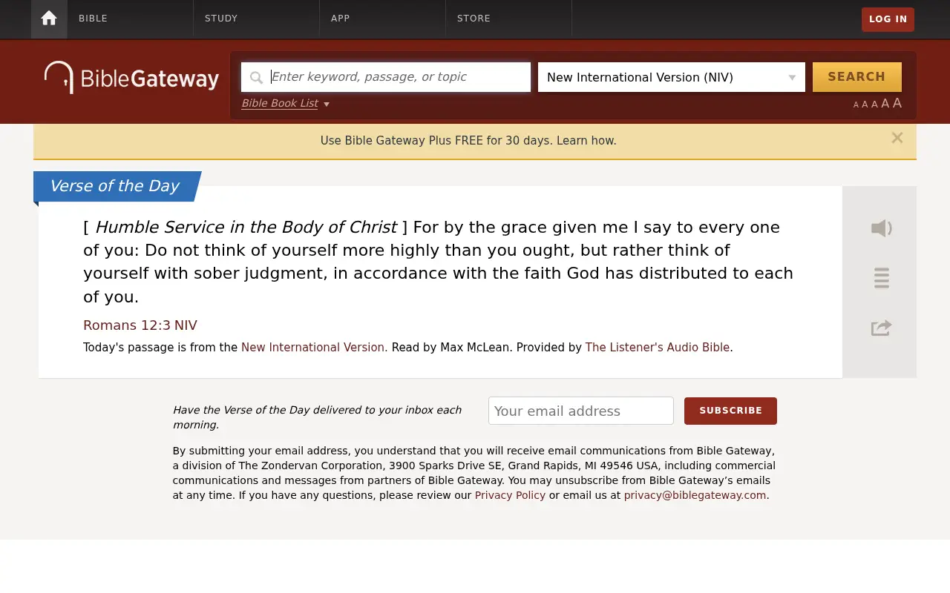This screenshot has height=593, width=950.
Task: Go to the Home icon in top bar
Action: pos(49,19)
